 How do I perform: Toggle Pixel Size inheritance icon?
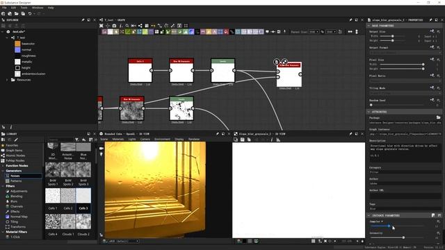point(432,59)
